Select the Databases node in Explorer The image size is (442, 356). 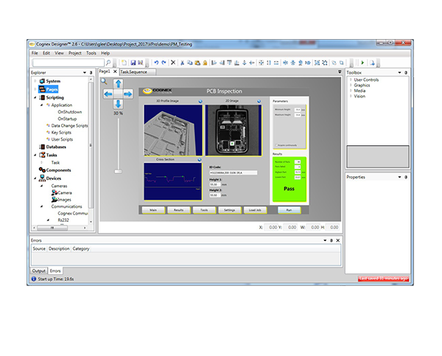pyautogui.click(x=53, y=147)
